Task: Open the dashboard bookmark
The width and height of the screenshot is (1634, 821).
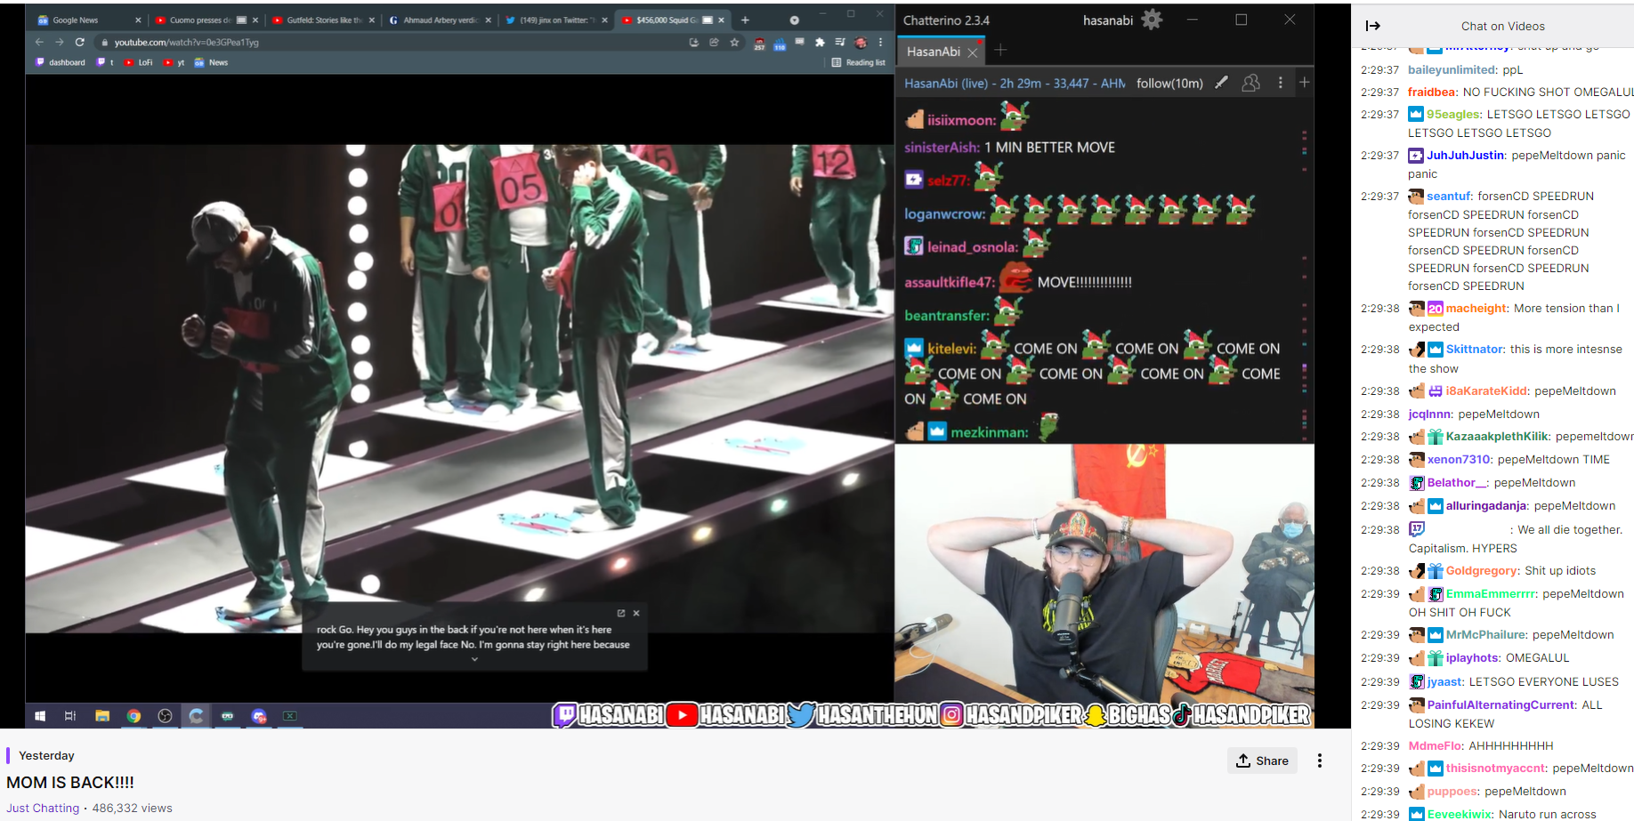Action: [61, 62]
